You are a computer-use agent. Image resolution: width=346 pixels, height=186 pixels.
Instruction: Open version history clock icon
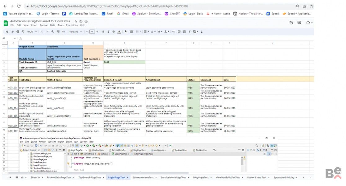291,23
